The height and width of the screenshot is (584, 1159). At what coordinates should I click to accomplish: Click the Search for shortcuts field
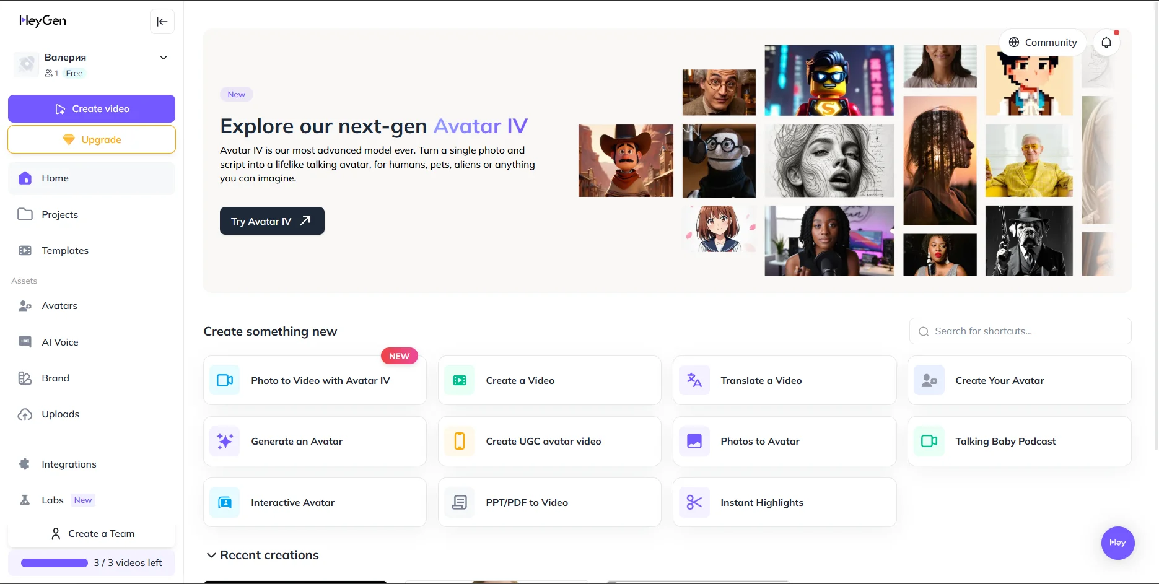[1020, 331]
